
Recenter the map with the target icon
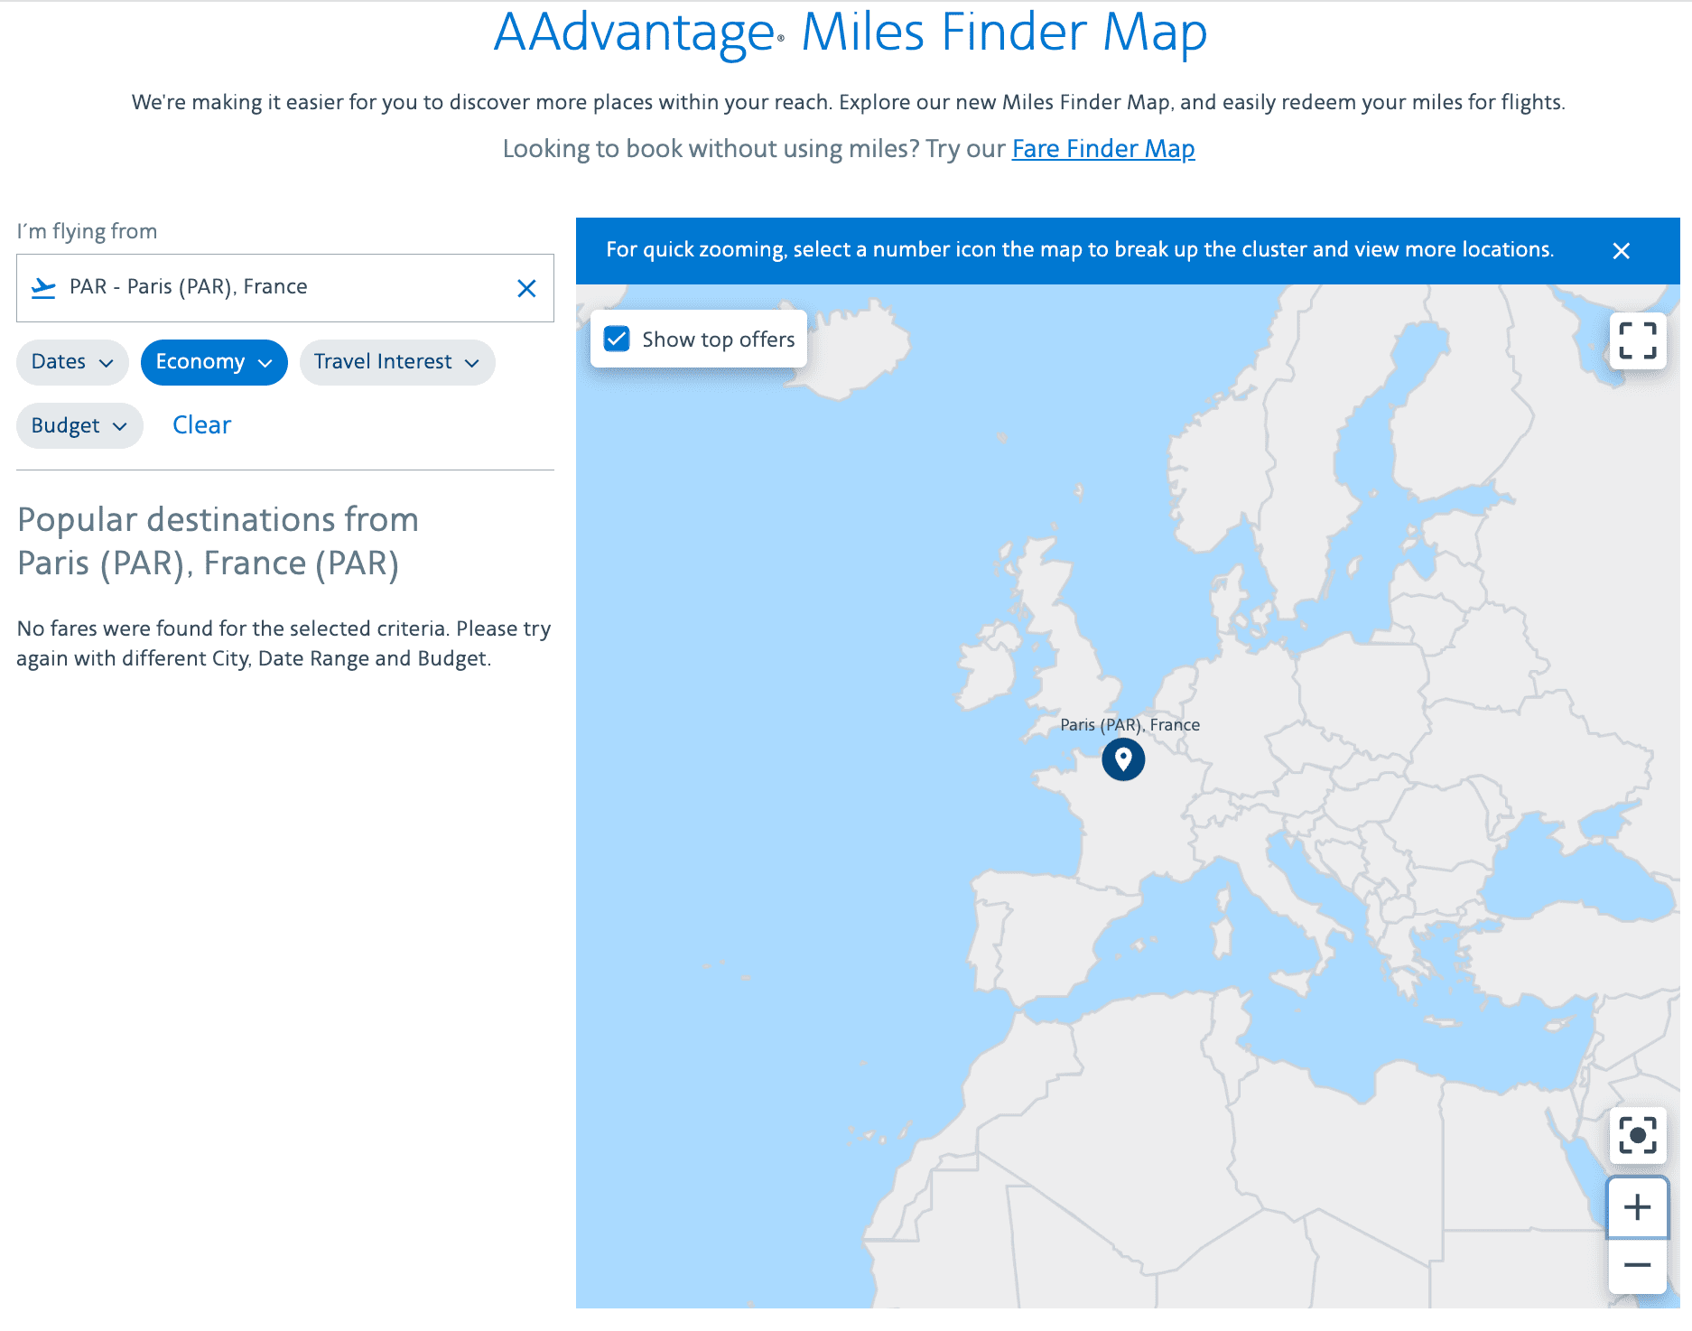(1638, 1135)
